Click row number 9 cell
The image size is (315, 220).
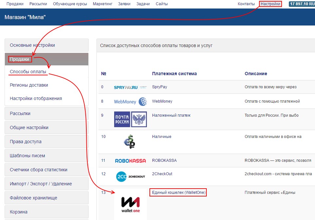coord(102,115)
